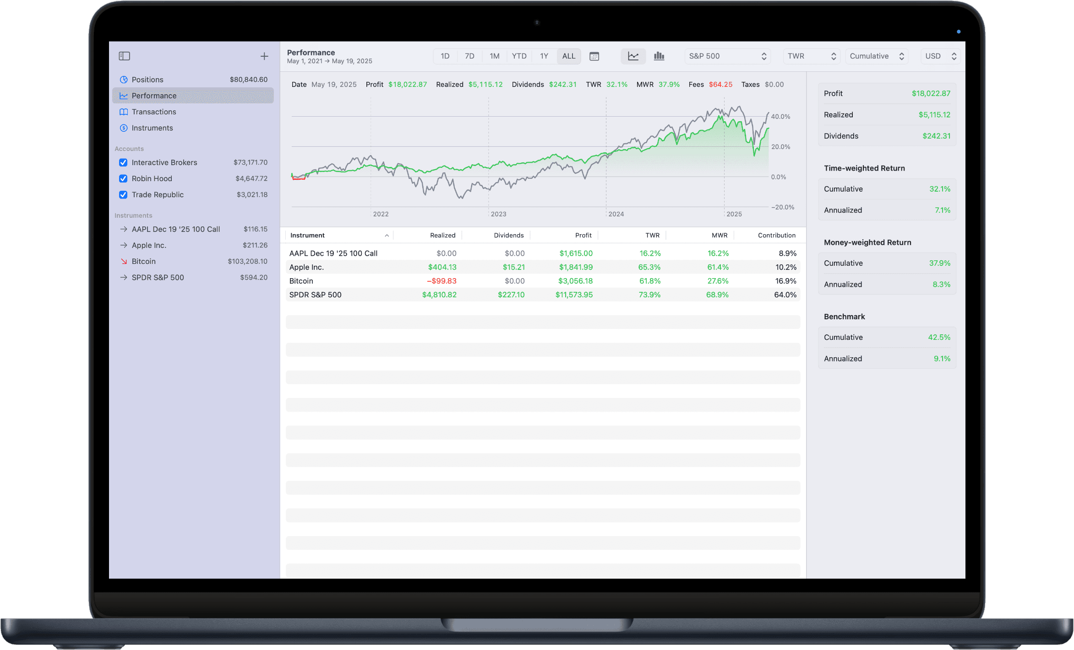Disable the Trade Republic account
The width and height of the screenshot is (1074, 650).
pyautogui.click(x=123, y=194)
